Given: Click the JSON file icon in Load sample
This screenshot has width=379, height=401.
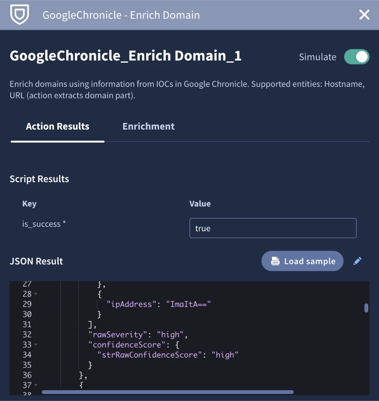Looking at the screenshot, I should point(275,261).
